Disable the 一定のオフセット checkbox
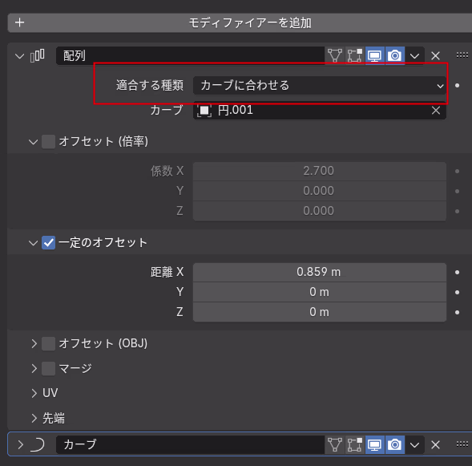Viewport: 472px width, 466px height. click(48, 243)
